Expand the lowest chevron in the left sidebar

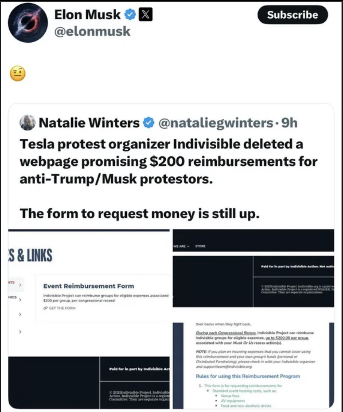[20, 331]
